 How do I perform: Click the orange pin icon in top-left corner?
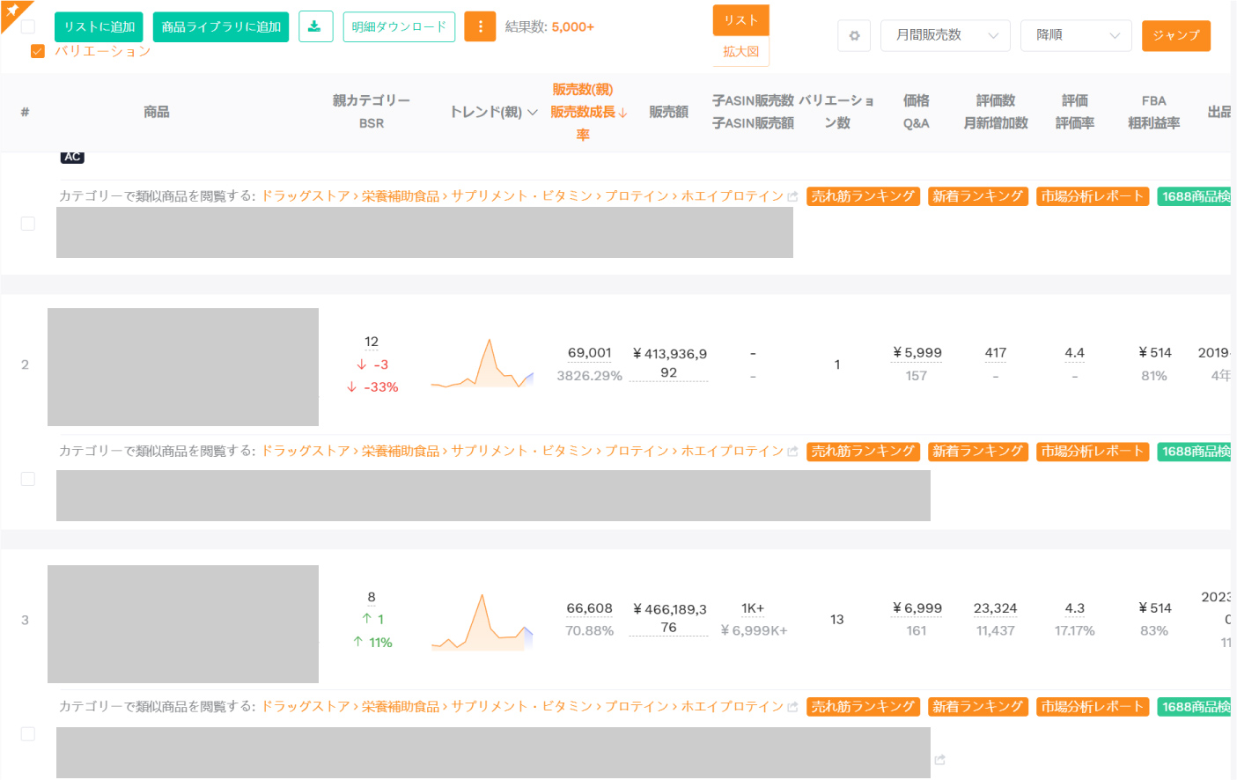point(13,11)
